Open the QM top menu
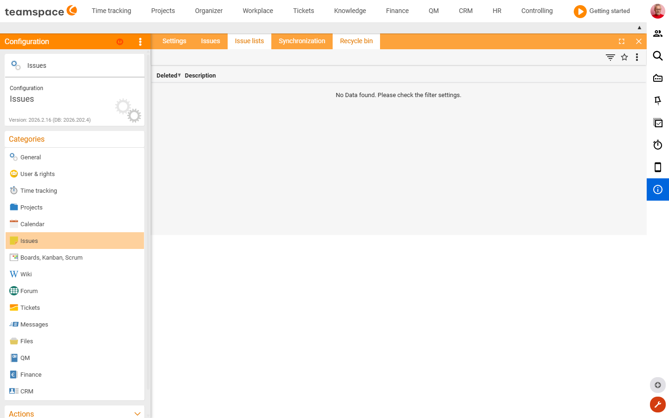The width and height of the screenshot is (669, 418). point(433,11)
